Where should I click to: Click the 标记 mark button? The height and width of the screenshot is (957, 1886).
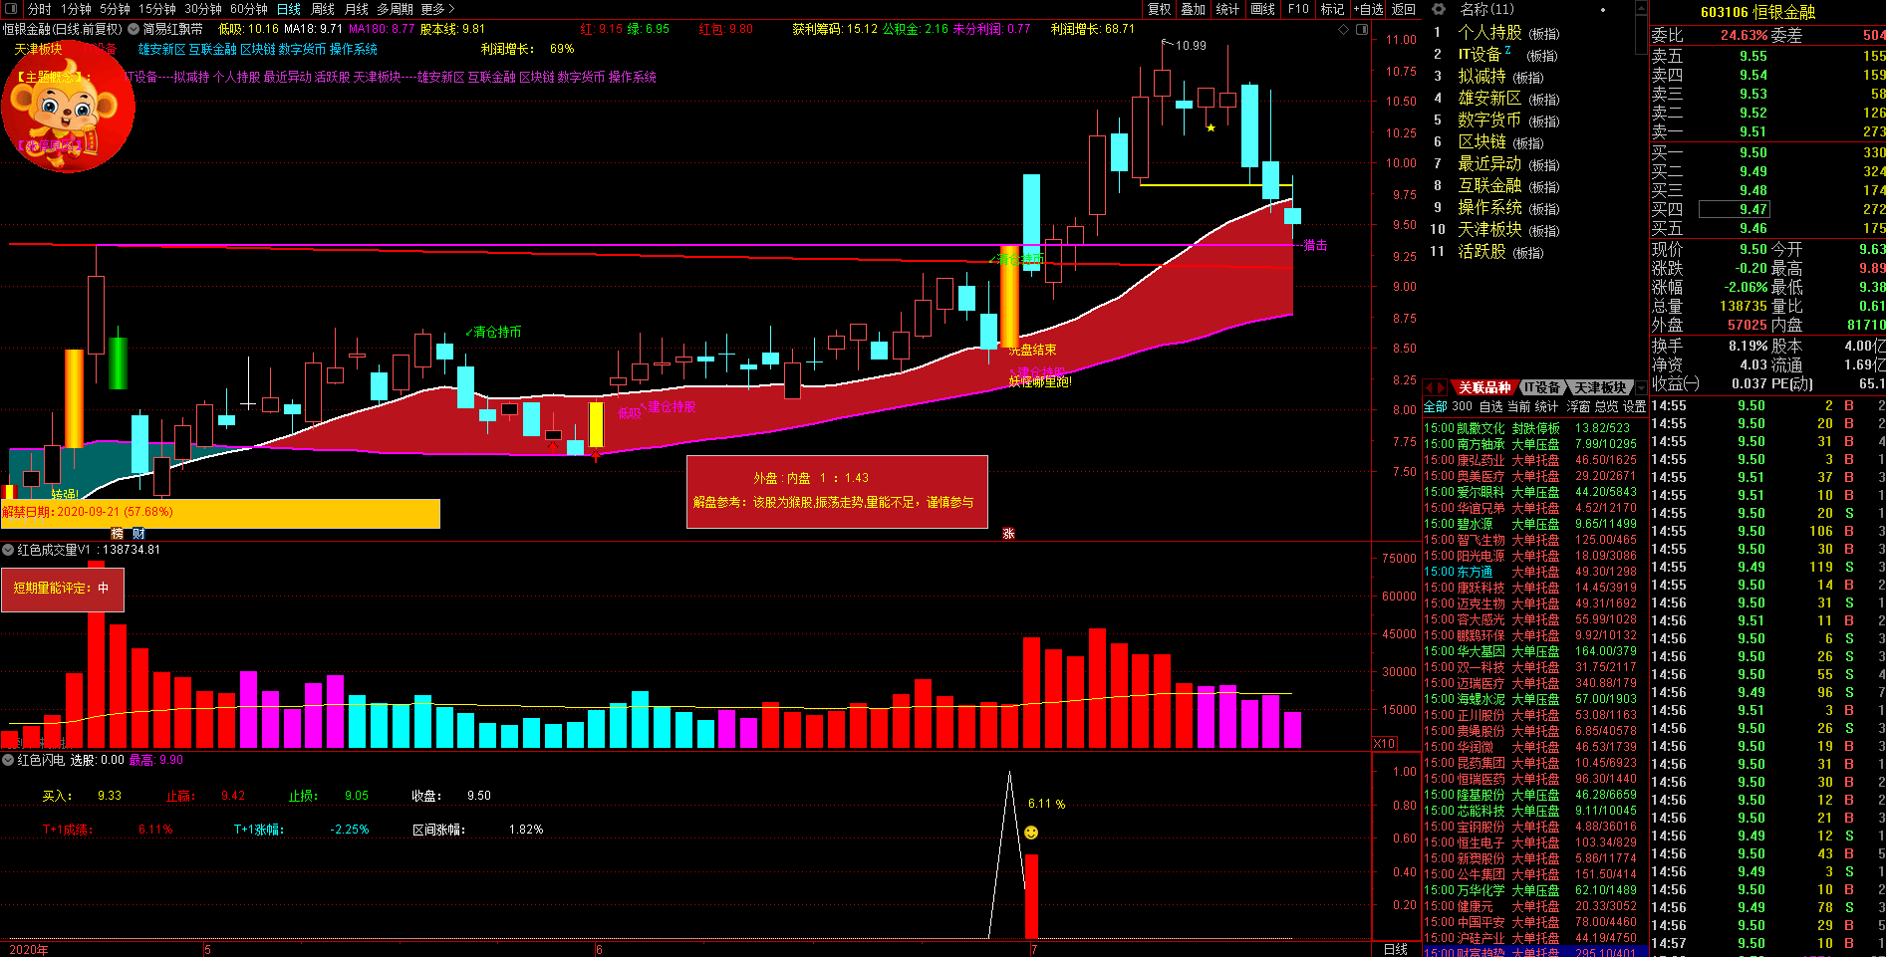[1332, 9]
